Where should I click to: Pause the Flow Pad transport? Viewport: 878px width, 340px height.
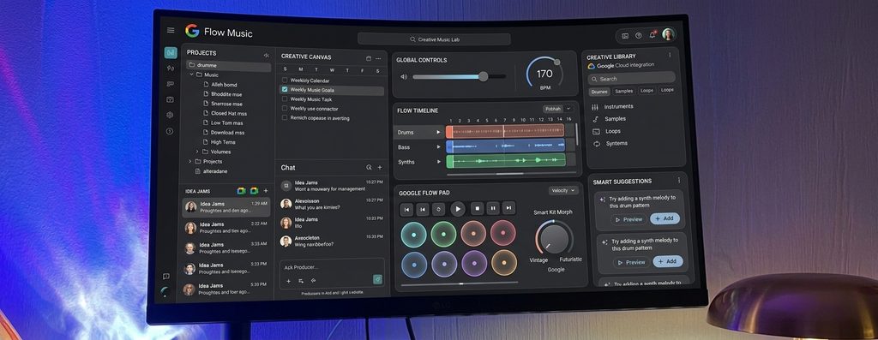(x=493, y=209)
